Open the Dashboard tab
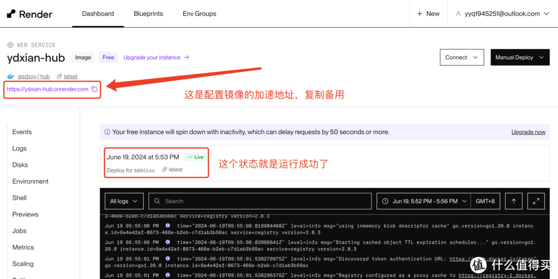 coord(98,14)
